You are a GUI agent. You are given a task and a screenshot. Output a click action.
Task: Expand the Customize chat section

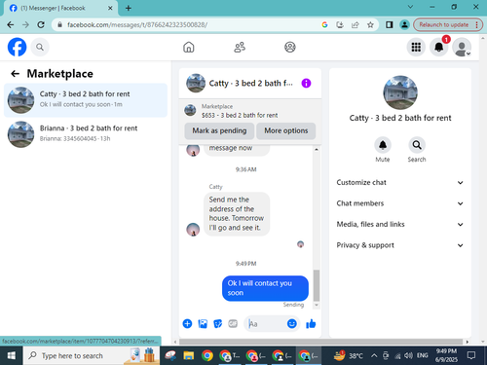point(399,183)
